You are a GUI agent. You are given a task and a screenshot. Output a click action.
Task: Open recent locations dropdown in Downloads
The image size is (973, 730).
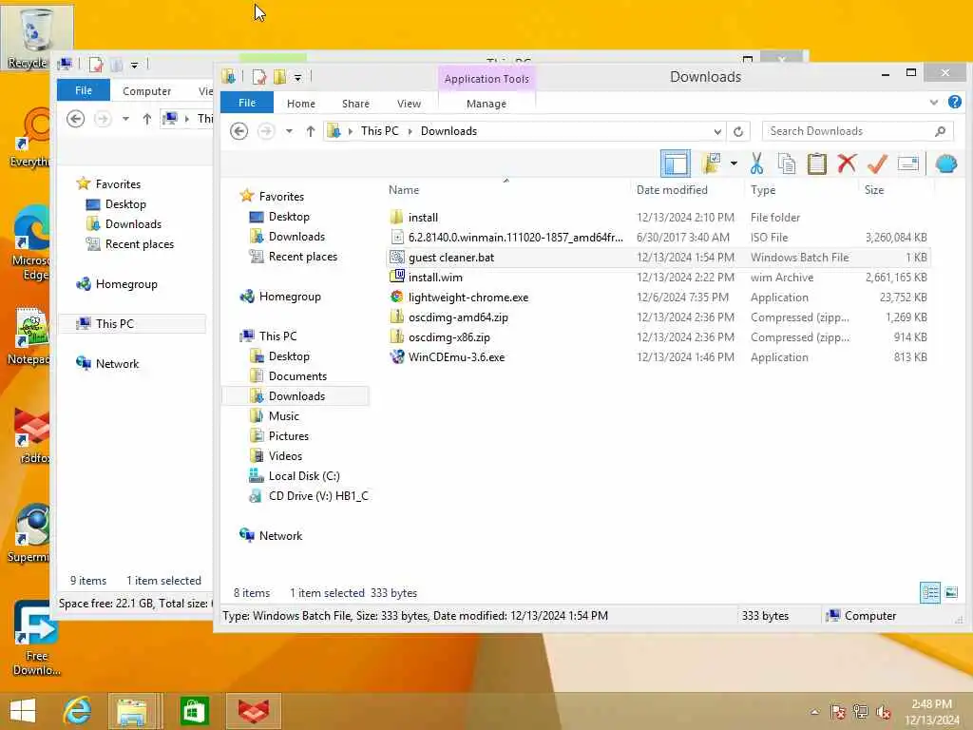click(289, 131)
